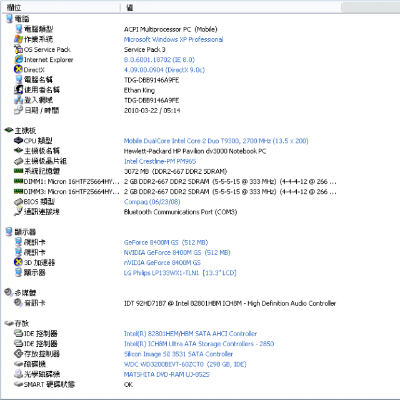Select the Service Pack 3 value
Viewport: 400px width, 400px height.
(144, 49)
